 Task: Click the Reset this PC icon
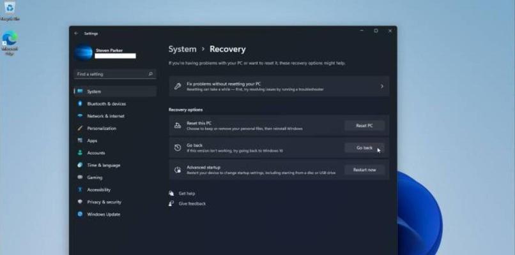coord(178,126)
